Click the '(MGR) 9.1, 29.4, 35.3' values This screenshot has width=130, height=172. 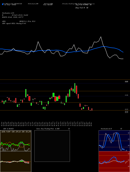[27, 21]
